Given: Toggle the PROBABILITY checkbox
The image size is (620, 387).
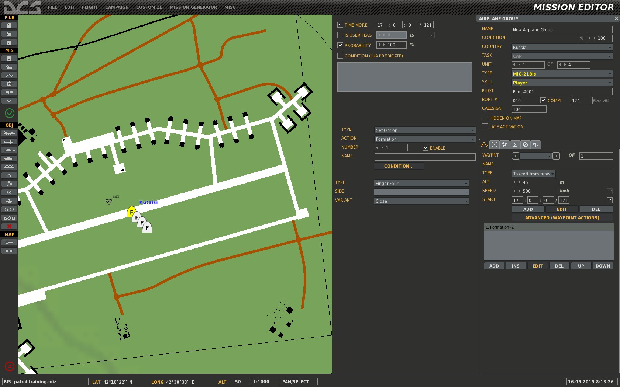Looking at the screenshot, I should [x=340, y=45].
